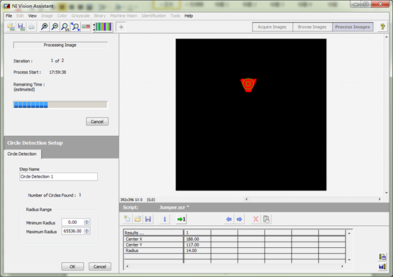Switch to Acquire Images mode

tap(272, 27)
